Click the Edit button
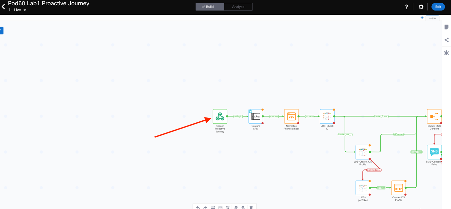451x209 pixels. [x=438, y=7]
